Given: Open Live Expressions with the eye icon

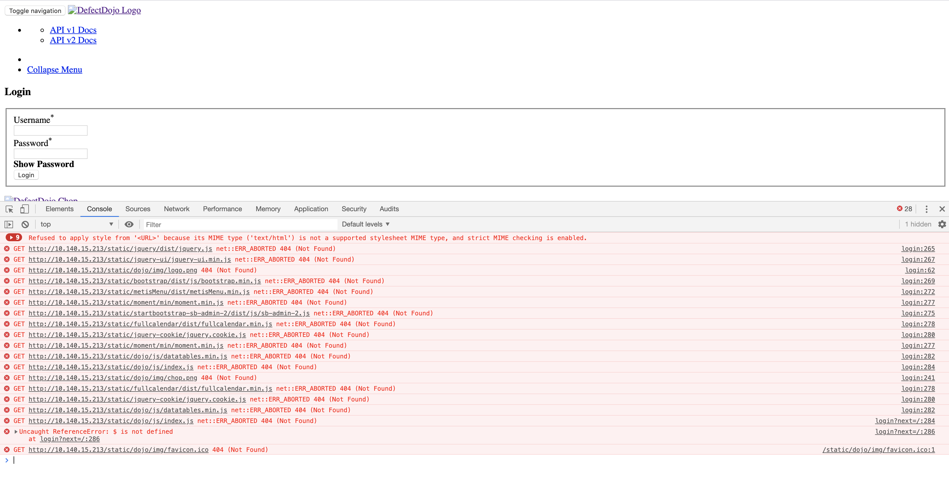Looking at the screenshot, I should point(129,224).
